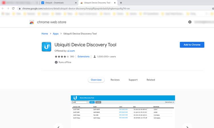Click the browser forward arrow
This screenshot has width=214, height=128.
click(x=8, y=9)
